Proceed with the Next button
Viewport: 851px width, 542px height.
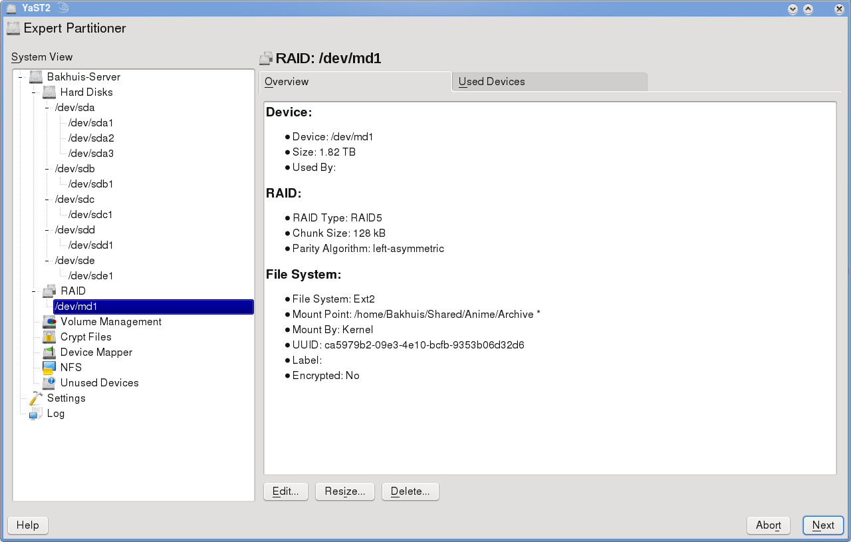point(823,525)
